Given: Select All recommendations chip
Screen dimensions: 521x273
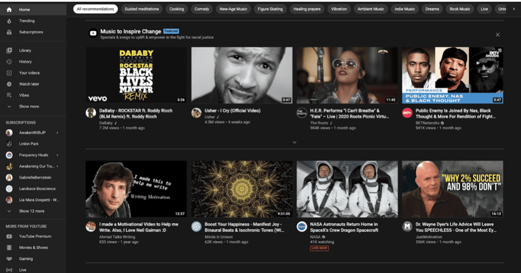Looking at the screenshot, I should tap(95, 9).
